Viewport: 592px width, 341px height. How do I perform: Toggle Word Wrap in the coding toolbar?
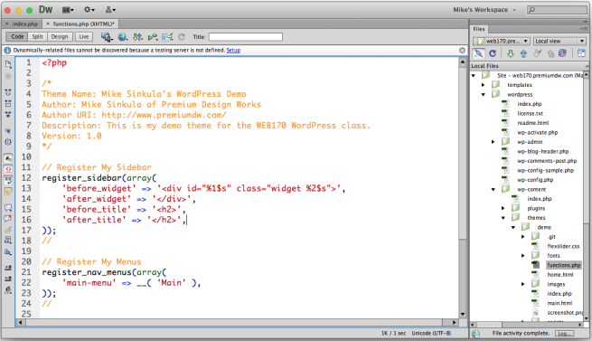point(8,180)
